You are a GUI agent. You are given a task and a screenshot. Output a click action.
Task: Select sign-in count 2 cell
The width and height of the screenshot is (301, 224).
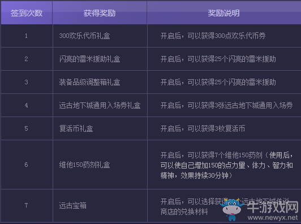pos(26,59)
